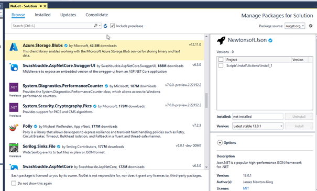Click the verified badge next to Serilog.Sinks.File
This screenshot has width=317, height=191.
coord(59,147)
